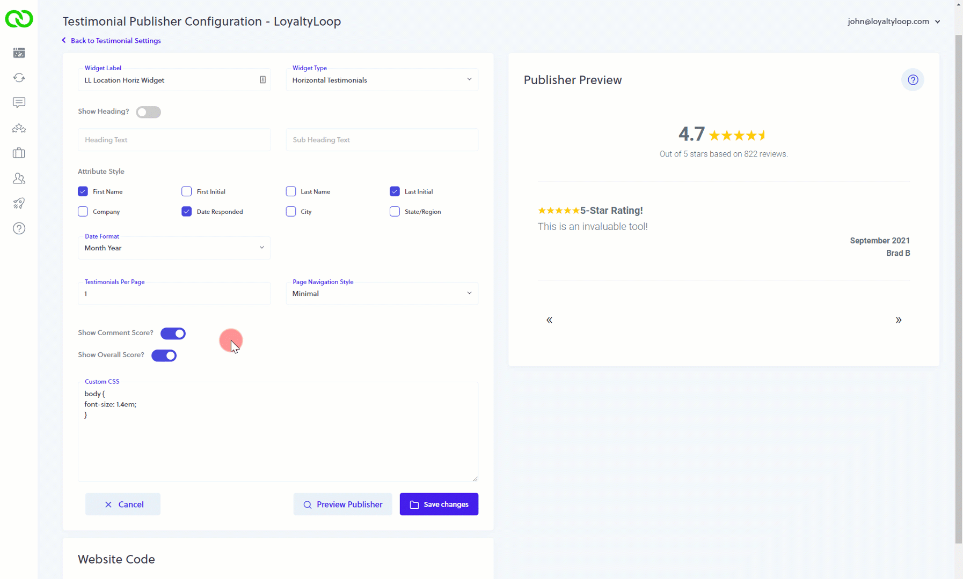
Task: Open the dashboard icon in sidebar
Action: click(x=19, y=53)
